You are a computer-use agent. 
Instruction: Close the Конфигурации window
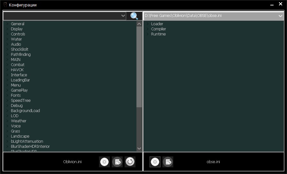[281, 4]
